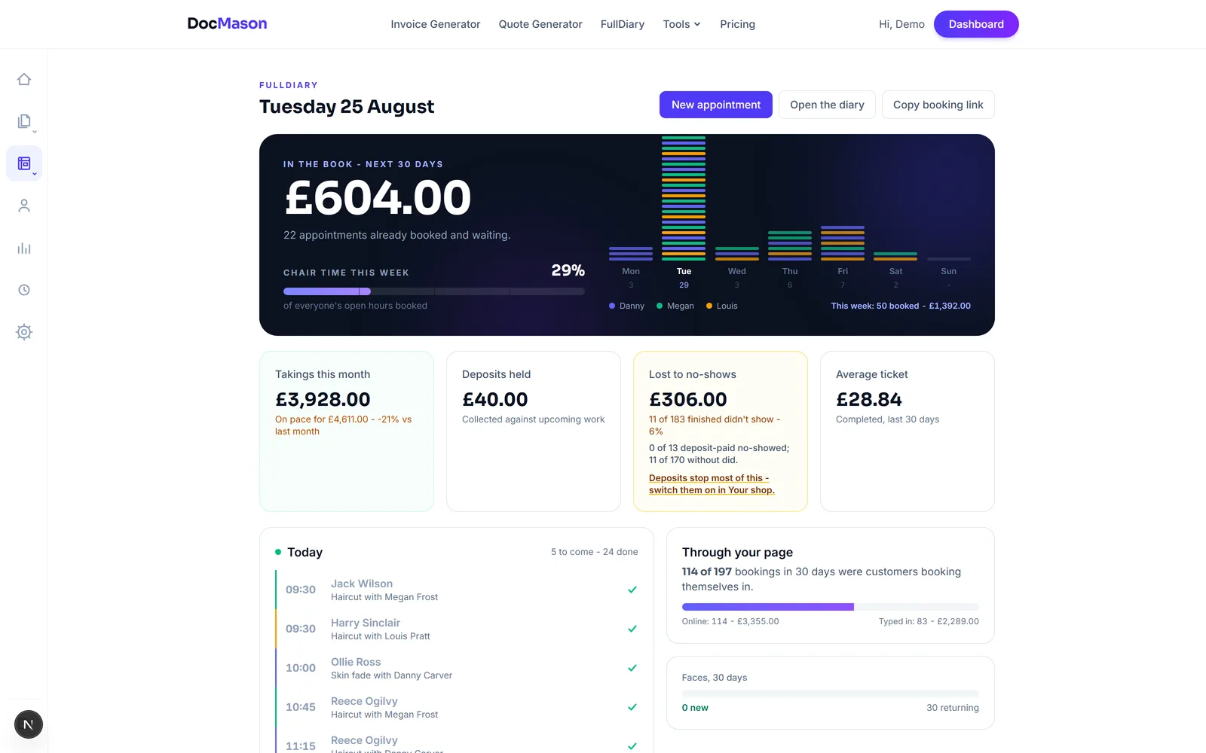The width and height of the screenshot is (1206, 753).
Task: Open the Average ticket card
Action: (908, 431)
